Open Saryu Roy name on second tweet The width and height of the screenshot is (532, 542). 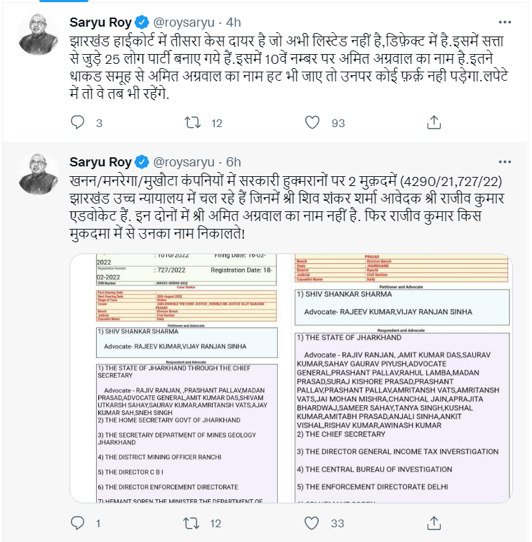(x=100, y=162)
